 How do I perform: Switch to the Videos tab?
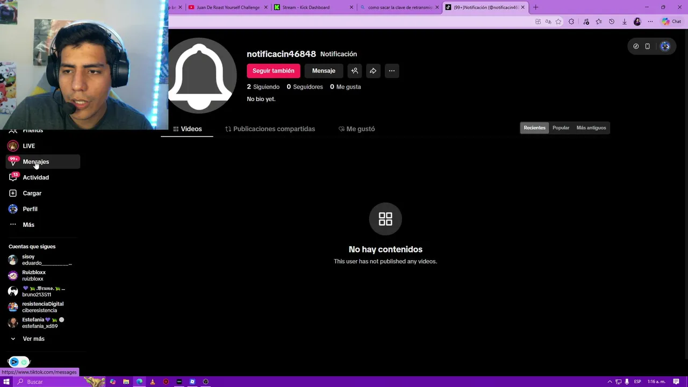click(188, 129)
